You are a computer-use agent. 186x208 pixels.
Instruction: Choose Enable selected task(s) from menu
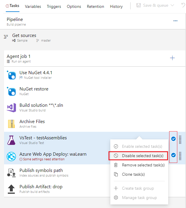[139, 146]
